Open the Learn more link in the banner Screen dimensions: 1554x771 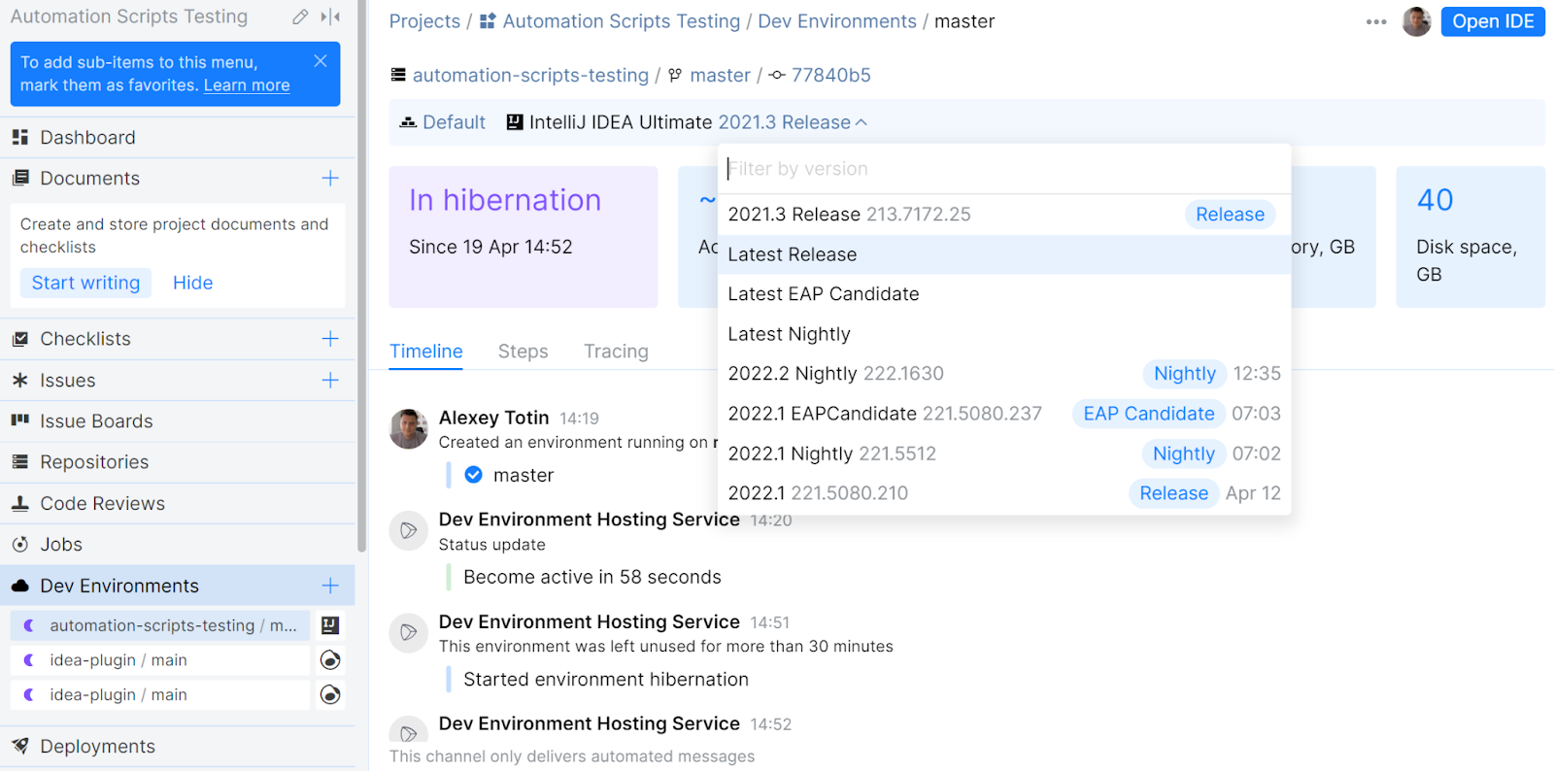point(247,85)
